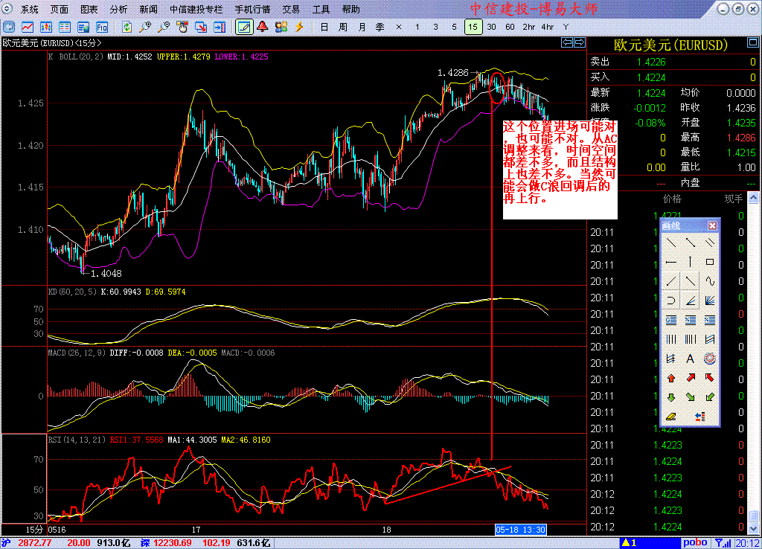Click the tick list scroll down arrow
This screenshot has width=762, height=549.
753,529
